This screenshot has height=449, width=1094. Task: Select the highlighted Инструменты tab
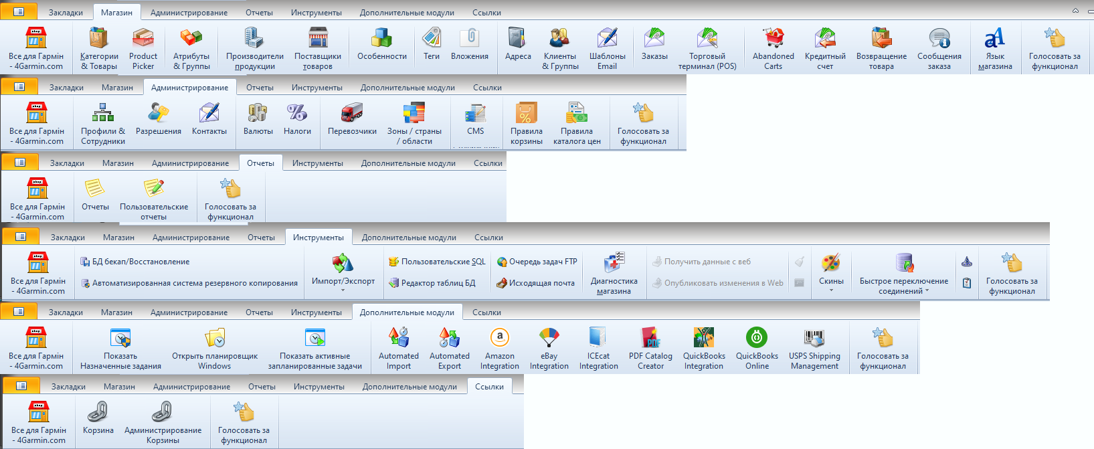[x=318, y=238]
